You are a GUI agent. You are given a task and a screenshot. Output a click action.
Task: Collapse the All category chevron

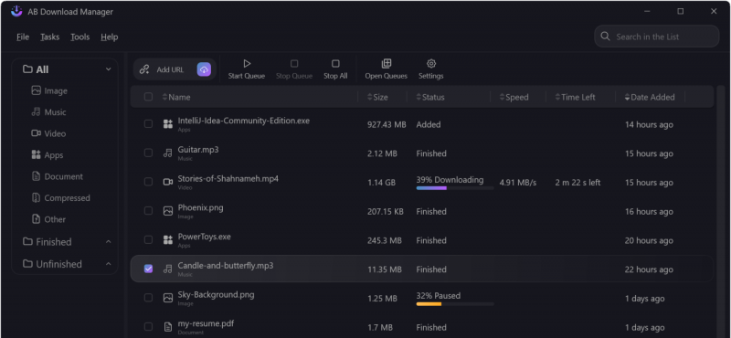tap(108, 69)
